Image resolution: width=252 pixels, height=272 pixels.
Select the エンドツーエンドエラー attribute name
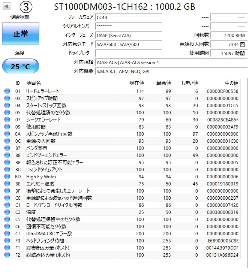[x=46, y=155]
